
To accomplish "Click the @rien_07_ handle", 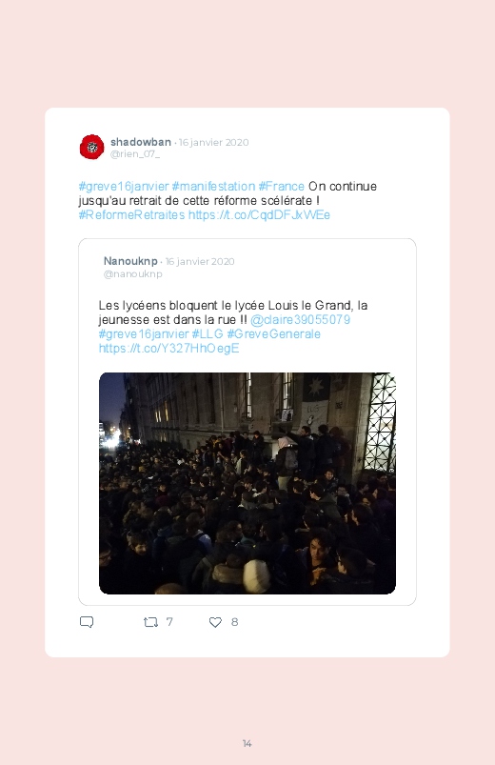I will click(134, 154).
